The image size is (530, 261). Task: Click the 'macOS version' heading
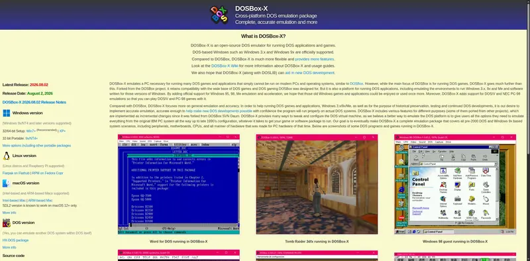(26, 183)
